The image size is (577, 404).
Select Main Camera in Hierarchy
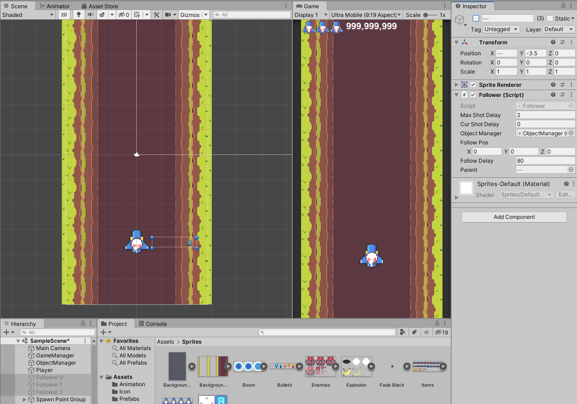(53, 348)
